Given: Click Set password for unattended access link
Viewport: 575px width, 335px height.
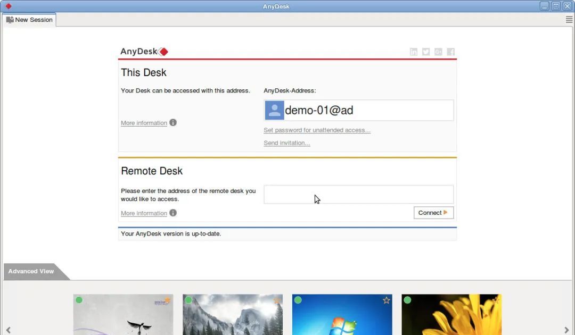Looking at the screenshot, I should pos(317,130).
